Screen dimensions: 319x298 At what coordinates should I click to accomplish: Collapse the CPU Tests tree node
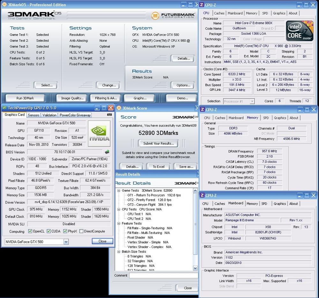pos(119,209)
